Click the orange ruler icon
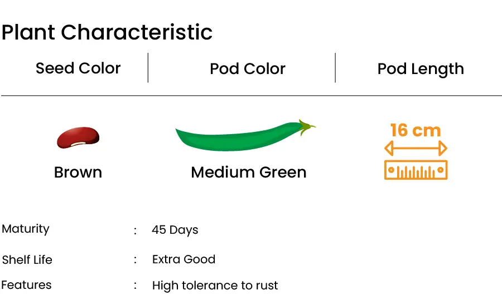The height and width of the screenshot is (305, 502). click(416, 170)
